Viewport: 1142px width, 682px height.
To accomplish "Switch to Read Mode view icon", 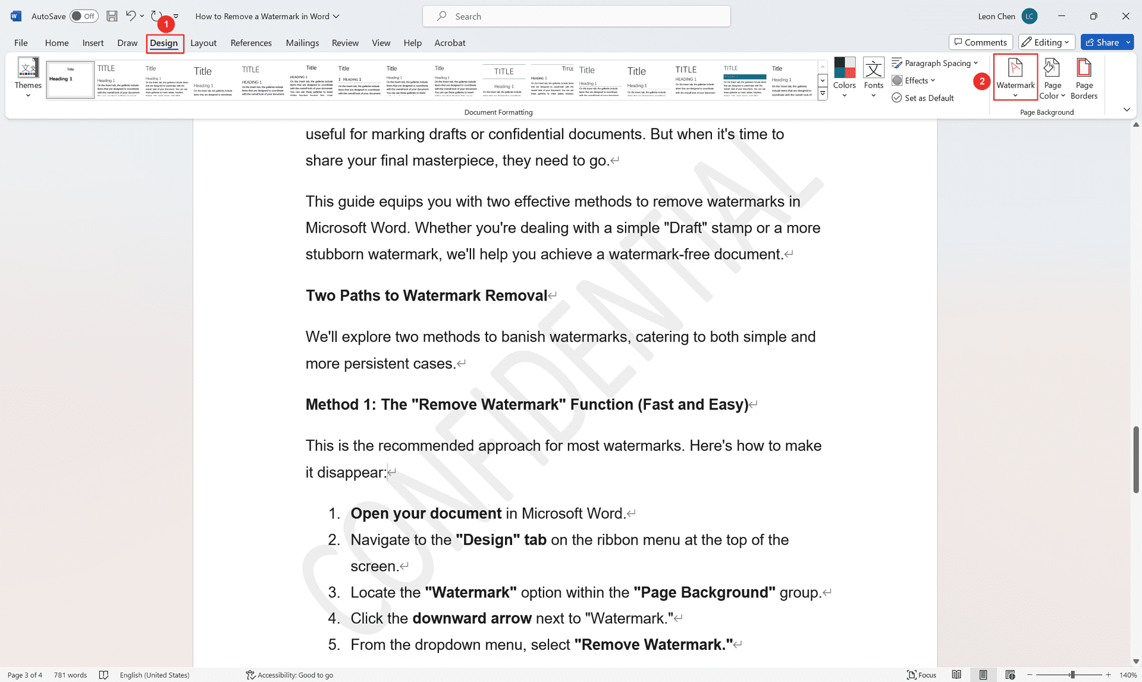I will [x=956, y=674].
